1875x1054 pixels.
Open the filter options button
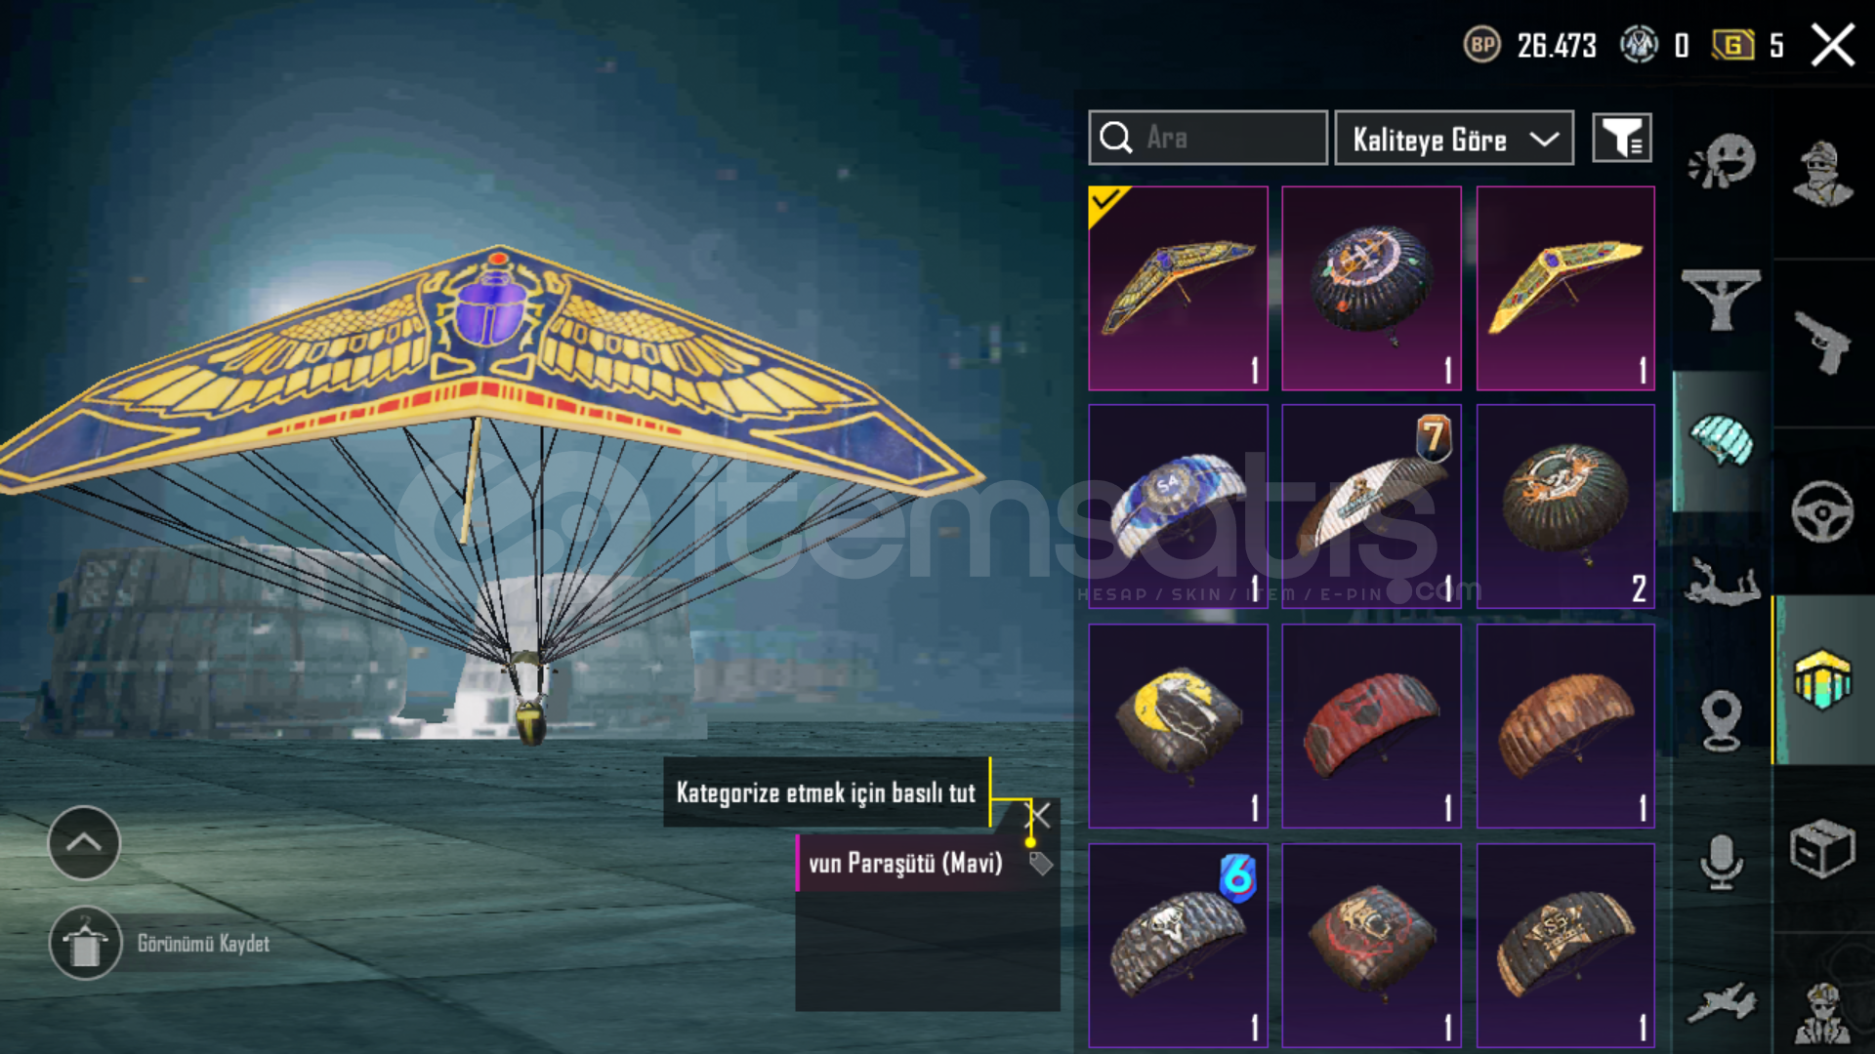pos(1622,138)
